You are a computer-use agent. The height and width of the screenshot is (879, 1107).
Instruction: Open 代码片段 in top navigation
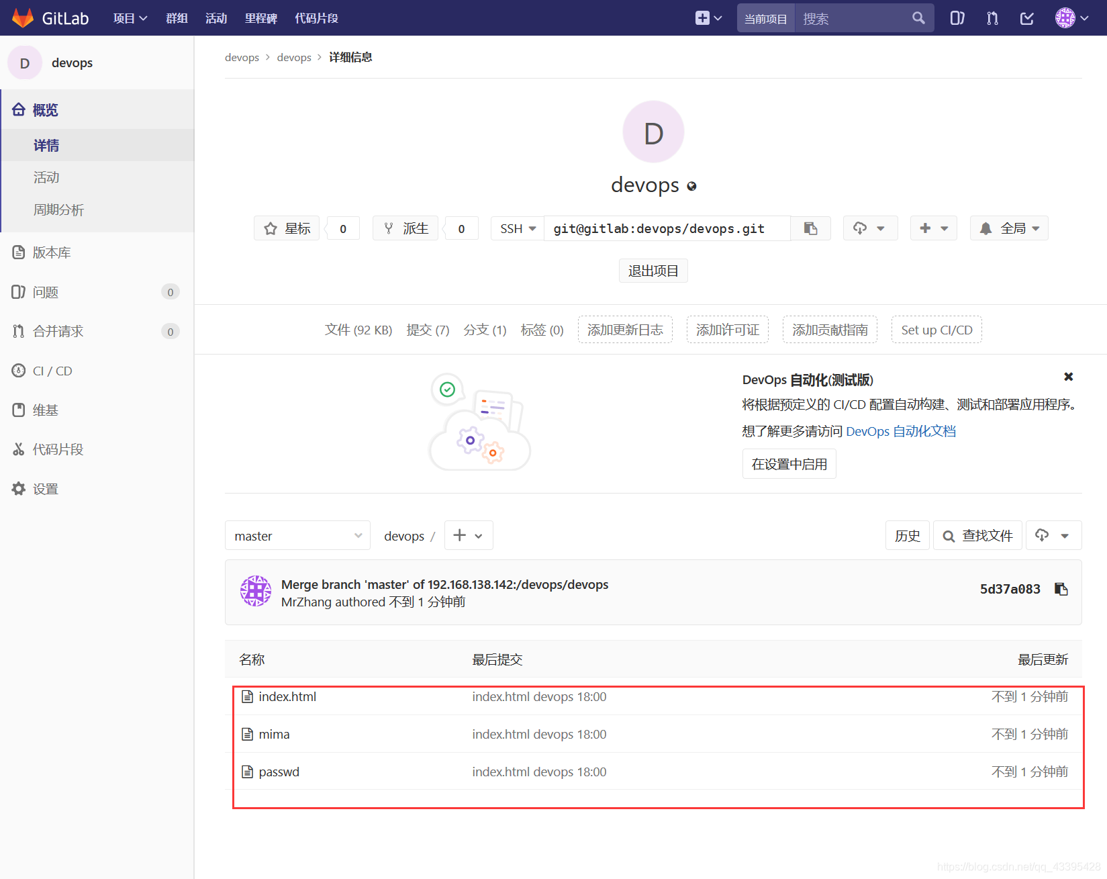(x=316, y=18)
